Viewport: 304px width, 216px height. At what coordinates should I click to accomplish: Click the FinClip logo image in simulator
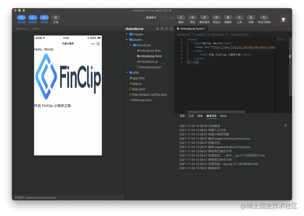pyautogui.click(x=68, y=76)
